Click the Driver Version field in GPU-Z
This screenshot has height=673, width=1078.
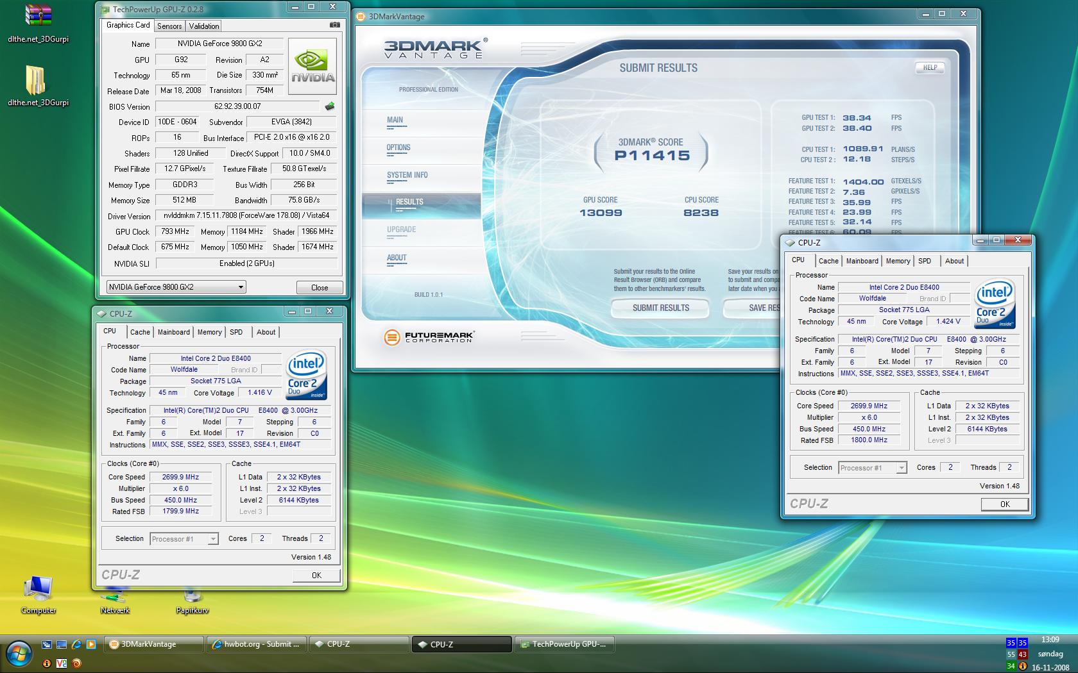pyautogui.click(x=246, y=215)
